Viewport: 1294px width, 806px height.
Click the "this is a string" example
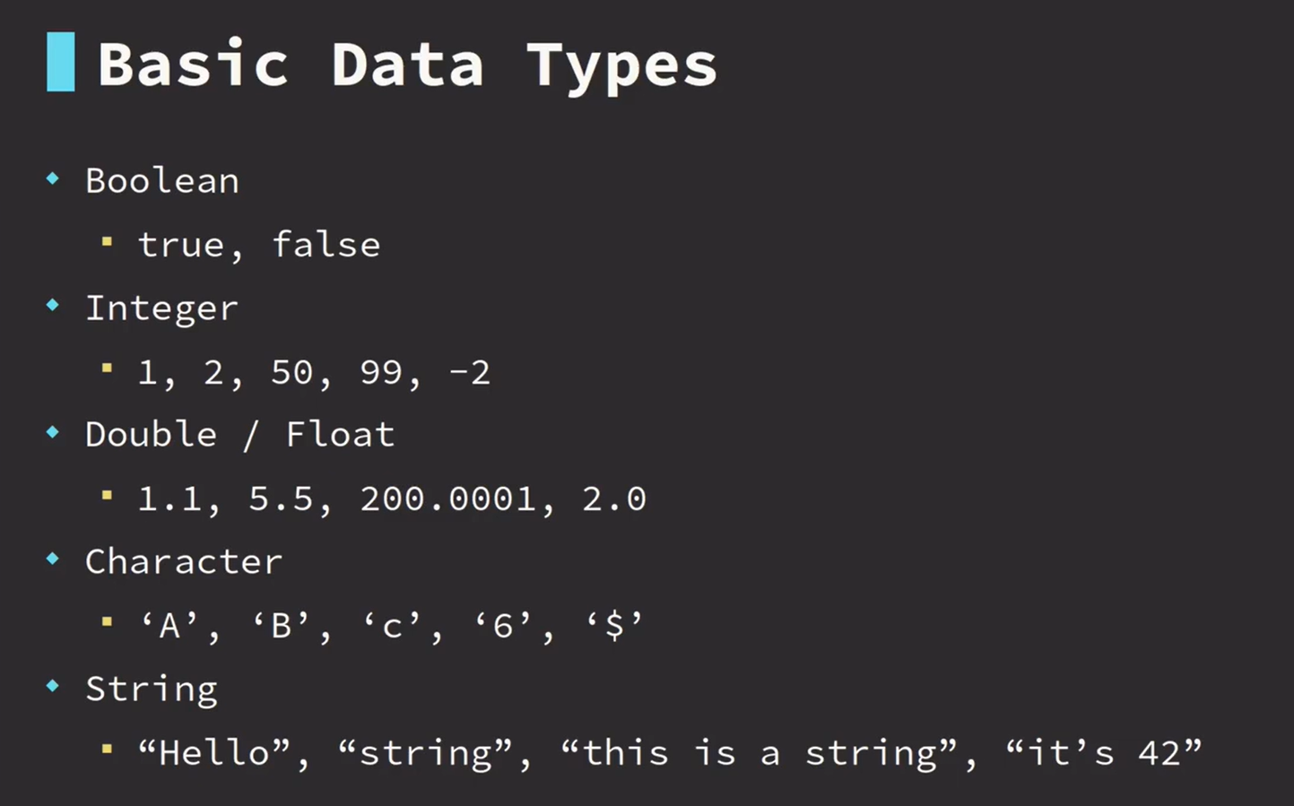click(760, 752)
